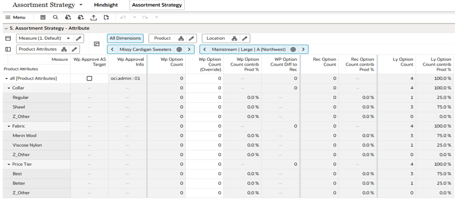Click Wp Option Count (Override) cell for Best

click(205, 174)
